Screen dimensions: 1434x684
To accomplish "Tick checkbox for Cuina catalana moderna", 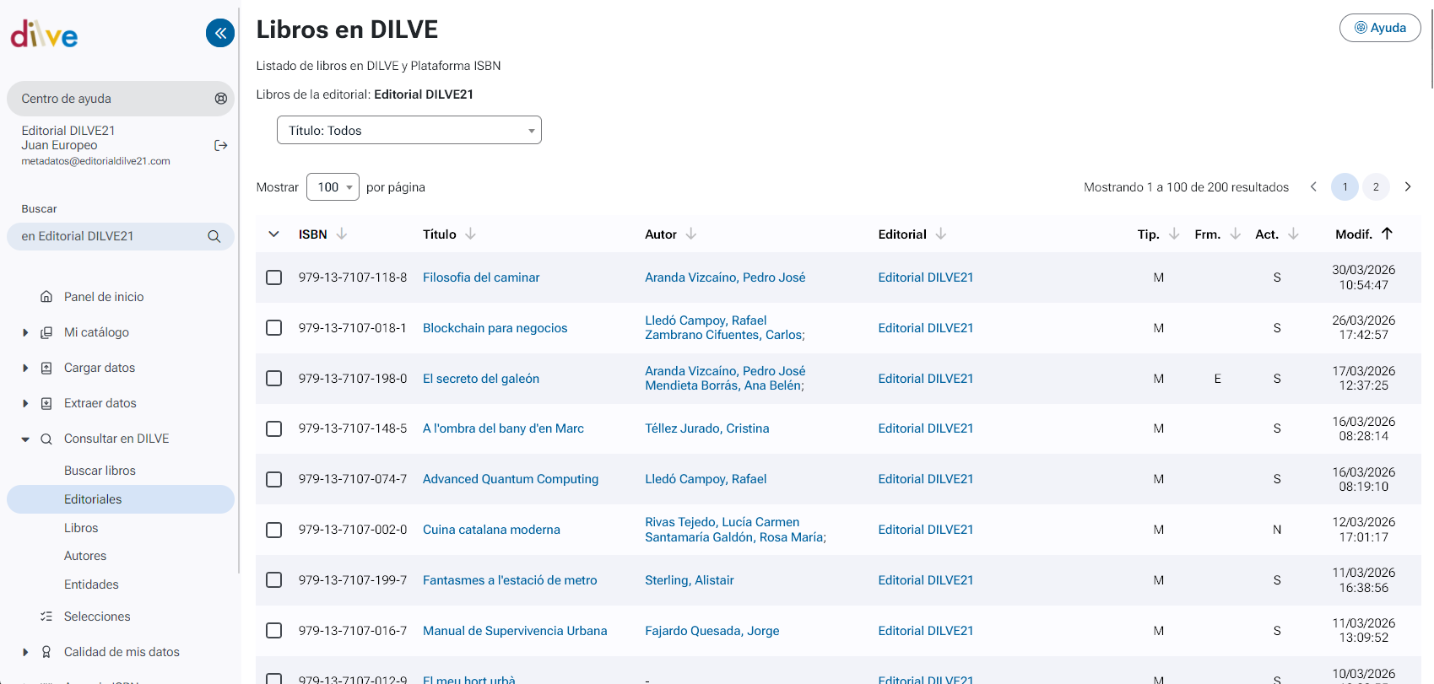I will pos(273,530).
